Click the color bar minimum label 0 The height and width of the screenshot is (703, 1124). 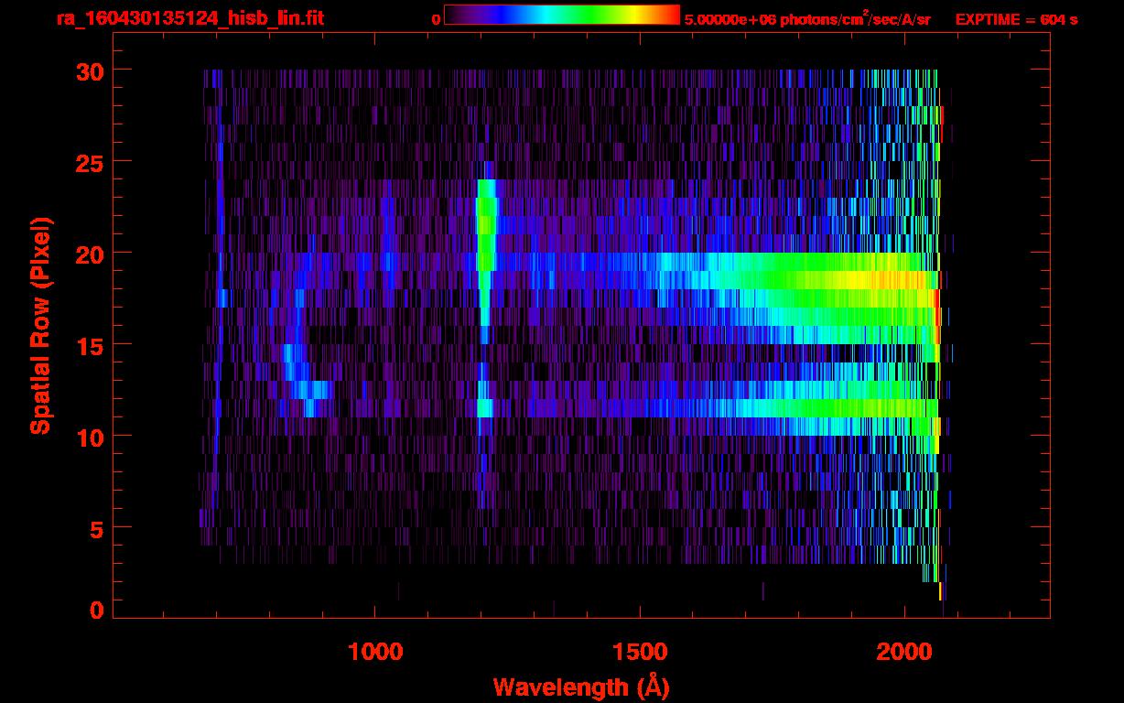(436, 19)
